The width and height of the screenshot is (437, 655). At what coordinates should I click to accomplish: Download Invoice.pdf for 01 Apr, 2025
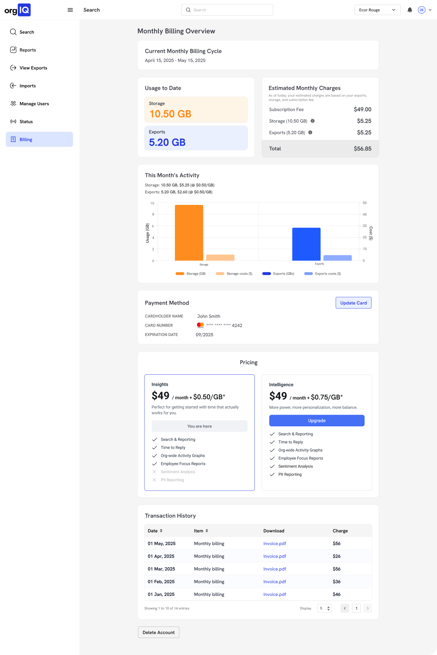click(275, 556)
